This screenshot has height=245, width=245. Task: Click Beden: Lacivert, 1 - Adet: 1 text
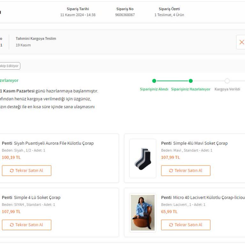(183, 205)
